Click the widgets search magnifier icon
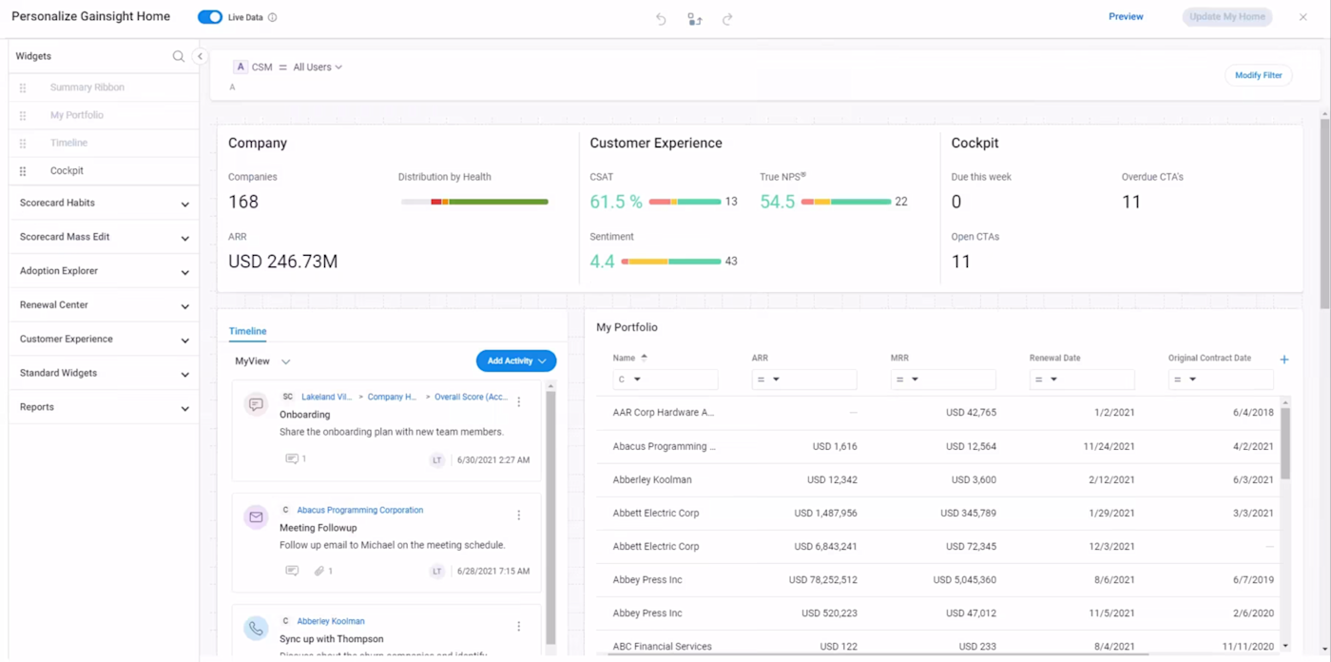 (178, 57)
